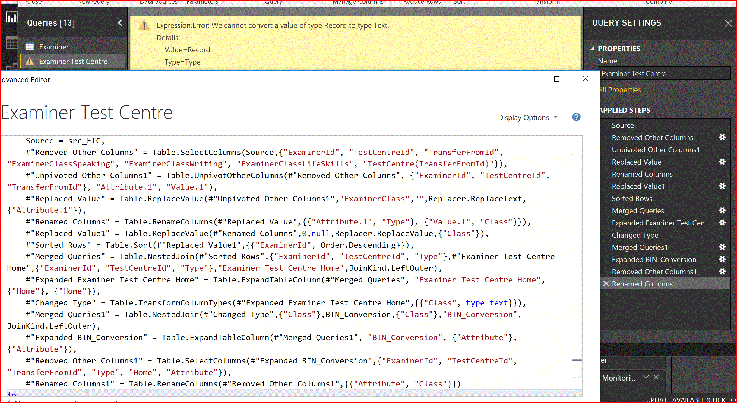This screenshot has width=737, height=403.
Task: Select the Sorted Rows step
Action: click(x=632, y=198)
